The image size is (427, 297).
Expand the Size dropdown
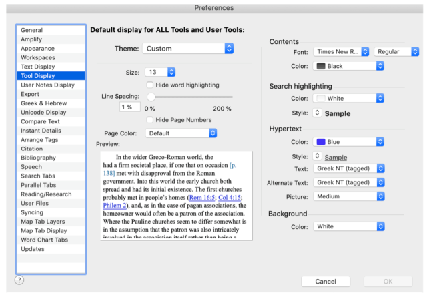pos(160,72)
